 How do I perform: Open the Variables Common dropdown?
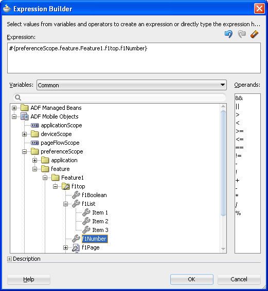(x=132, y=85)
